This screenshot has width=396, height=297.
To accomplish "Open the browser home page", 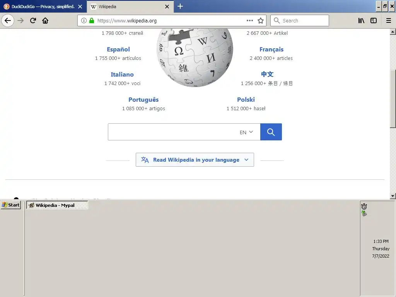I will [45, 20].
